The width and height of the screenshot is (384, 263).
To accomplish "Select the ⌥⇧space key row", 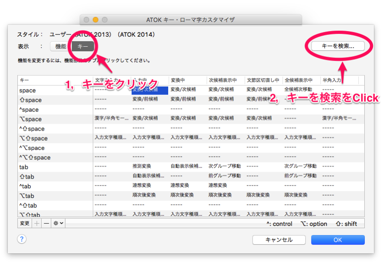I will [x=191, y=138].
